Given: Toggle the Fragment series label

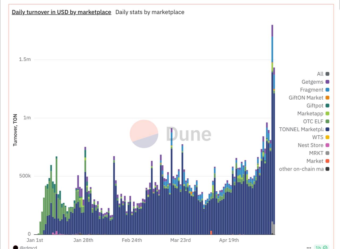Looking at the screenshot, I should point(312,90).
